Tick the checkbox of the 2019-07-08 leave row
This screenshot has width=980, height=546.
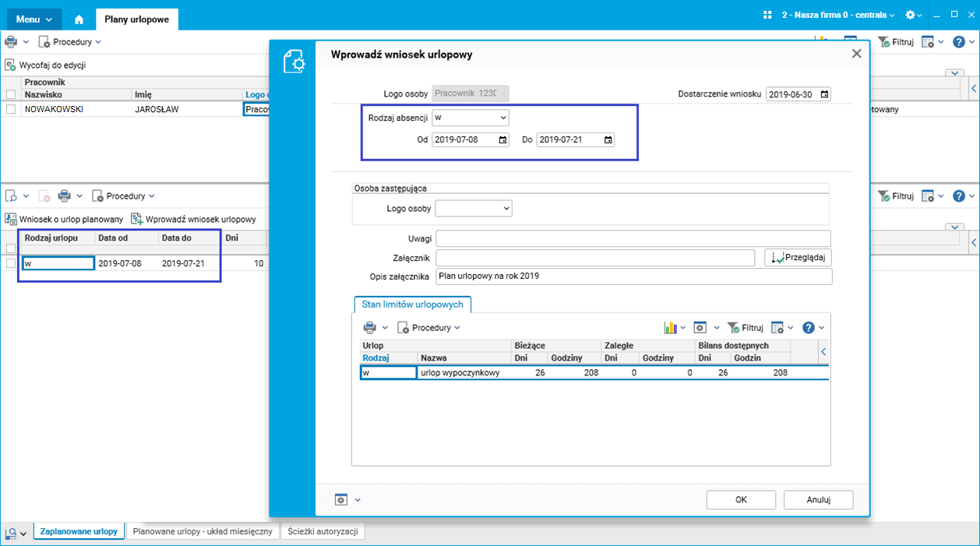(11, 263)
